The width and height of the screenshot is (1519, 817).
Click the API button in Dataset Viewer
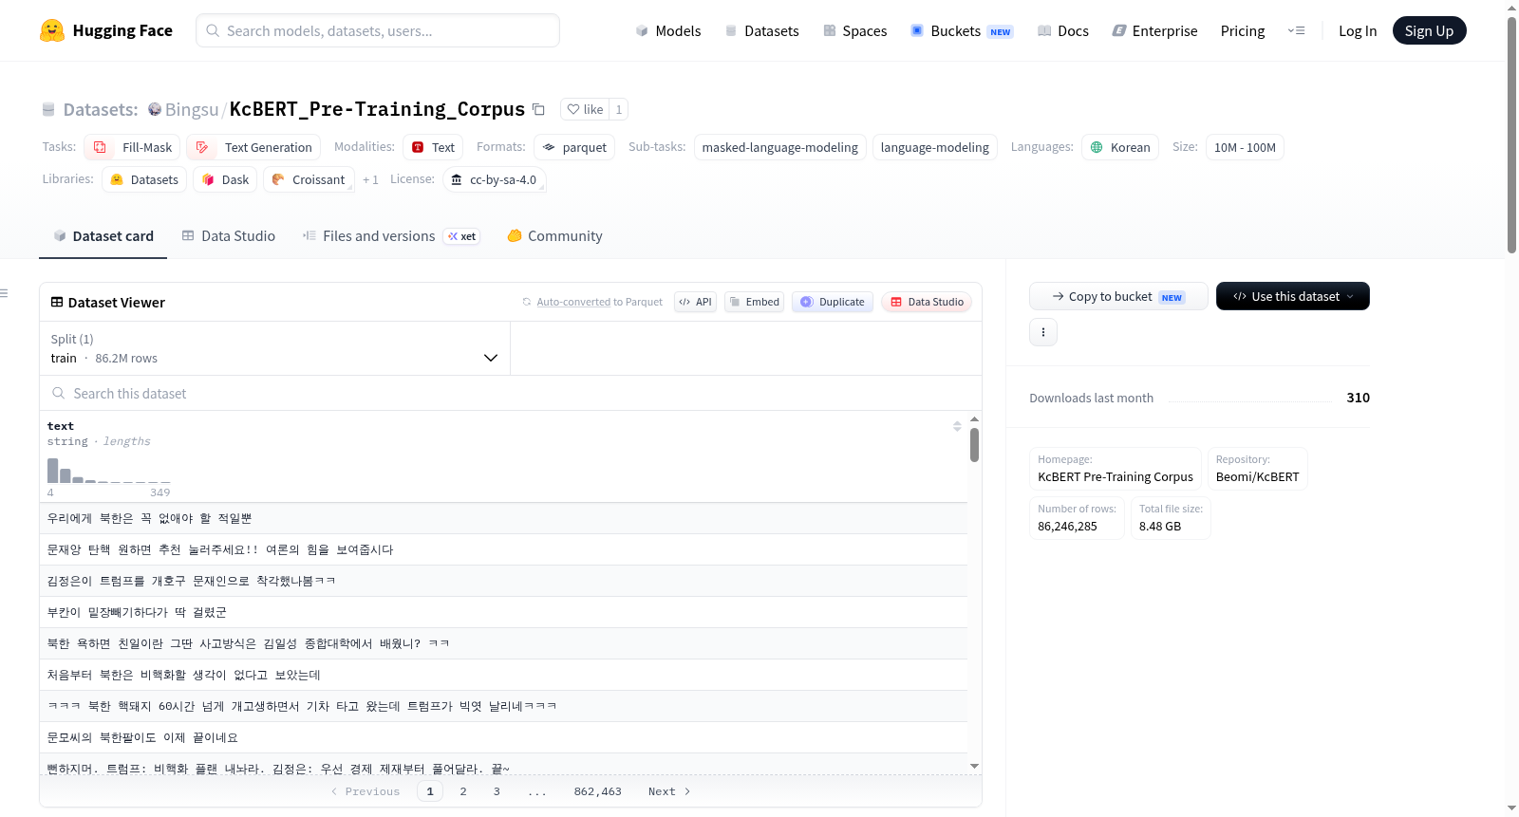tap(695, 302)
